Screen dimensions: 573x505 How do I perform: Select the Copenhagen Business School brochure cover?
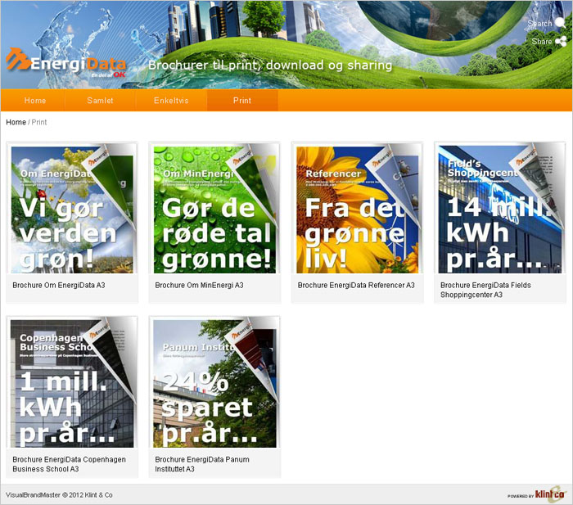tap(72, 383)
